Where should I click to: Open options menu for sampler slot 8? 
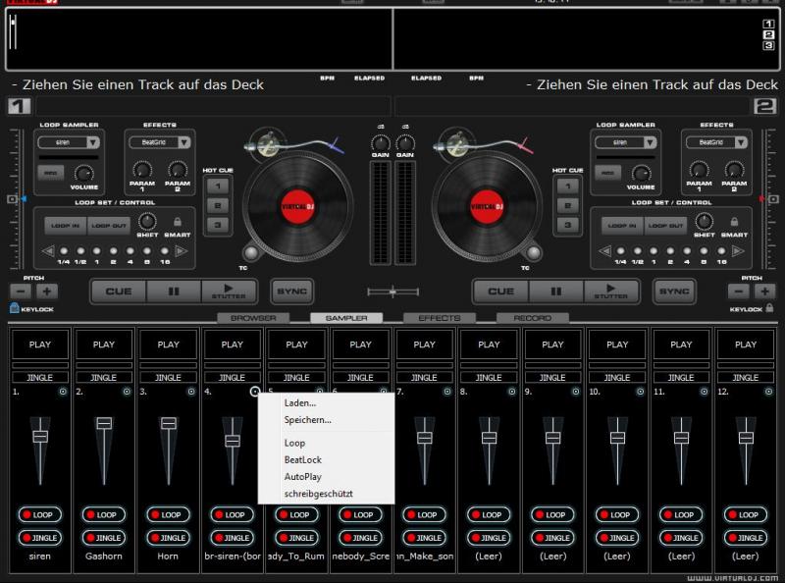[511, 392]
